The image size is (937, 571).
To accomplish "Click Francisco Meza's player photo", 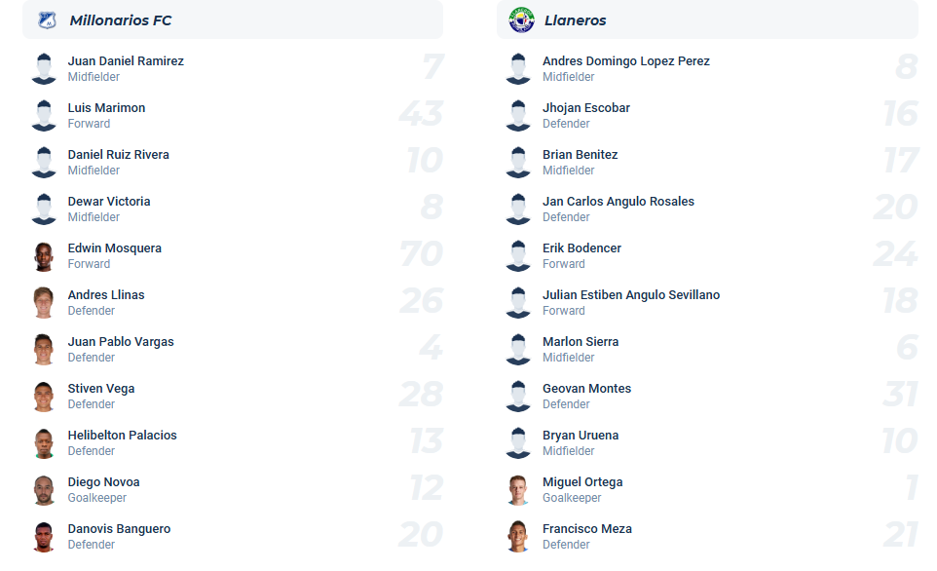I will pyautogui.click(x=518, y=537).
